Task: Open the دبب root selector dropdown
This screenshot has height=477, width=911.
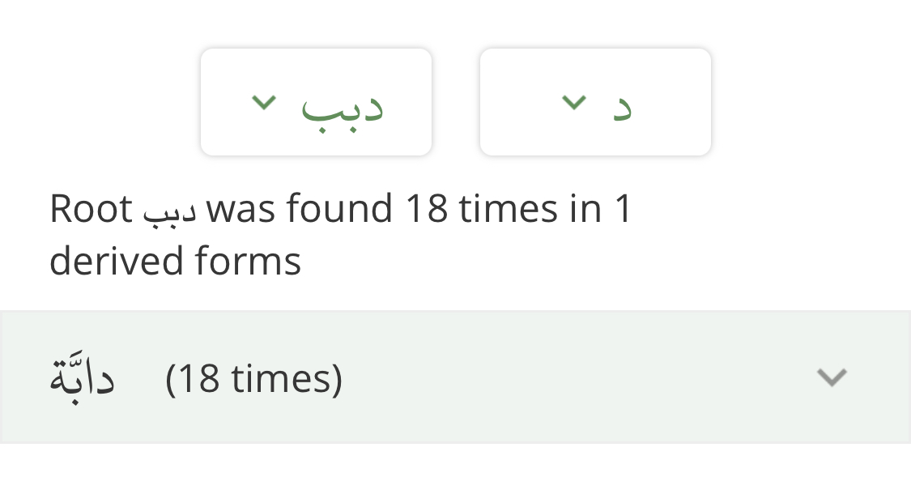Action: click(316, 102)
